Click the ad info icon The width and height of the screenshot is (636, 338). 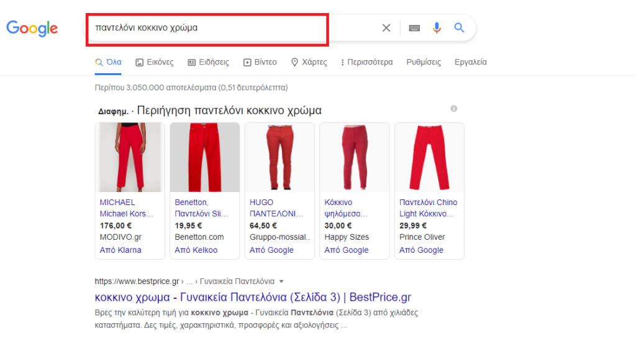454,109
